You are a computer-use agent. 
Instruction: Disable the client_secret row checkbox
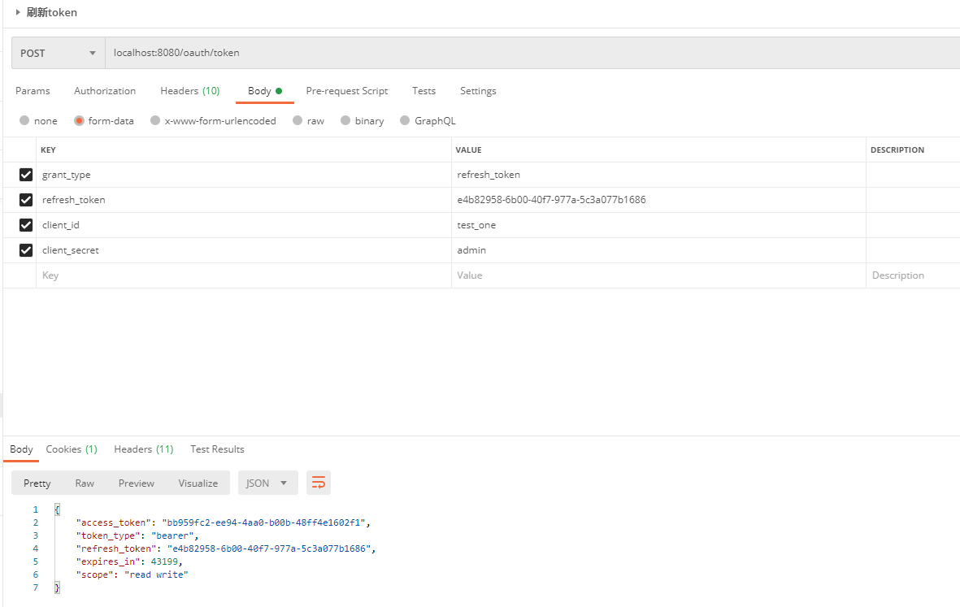[26, 250]
